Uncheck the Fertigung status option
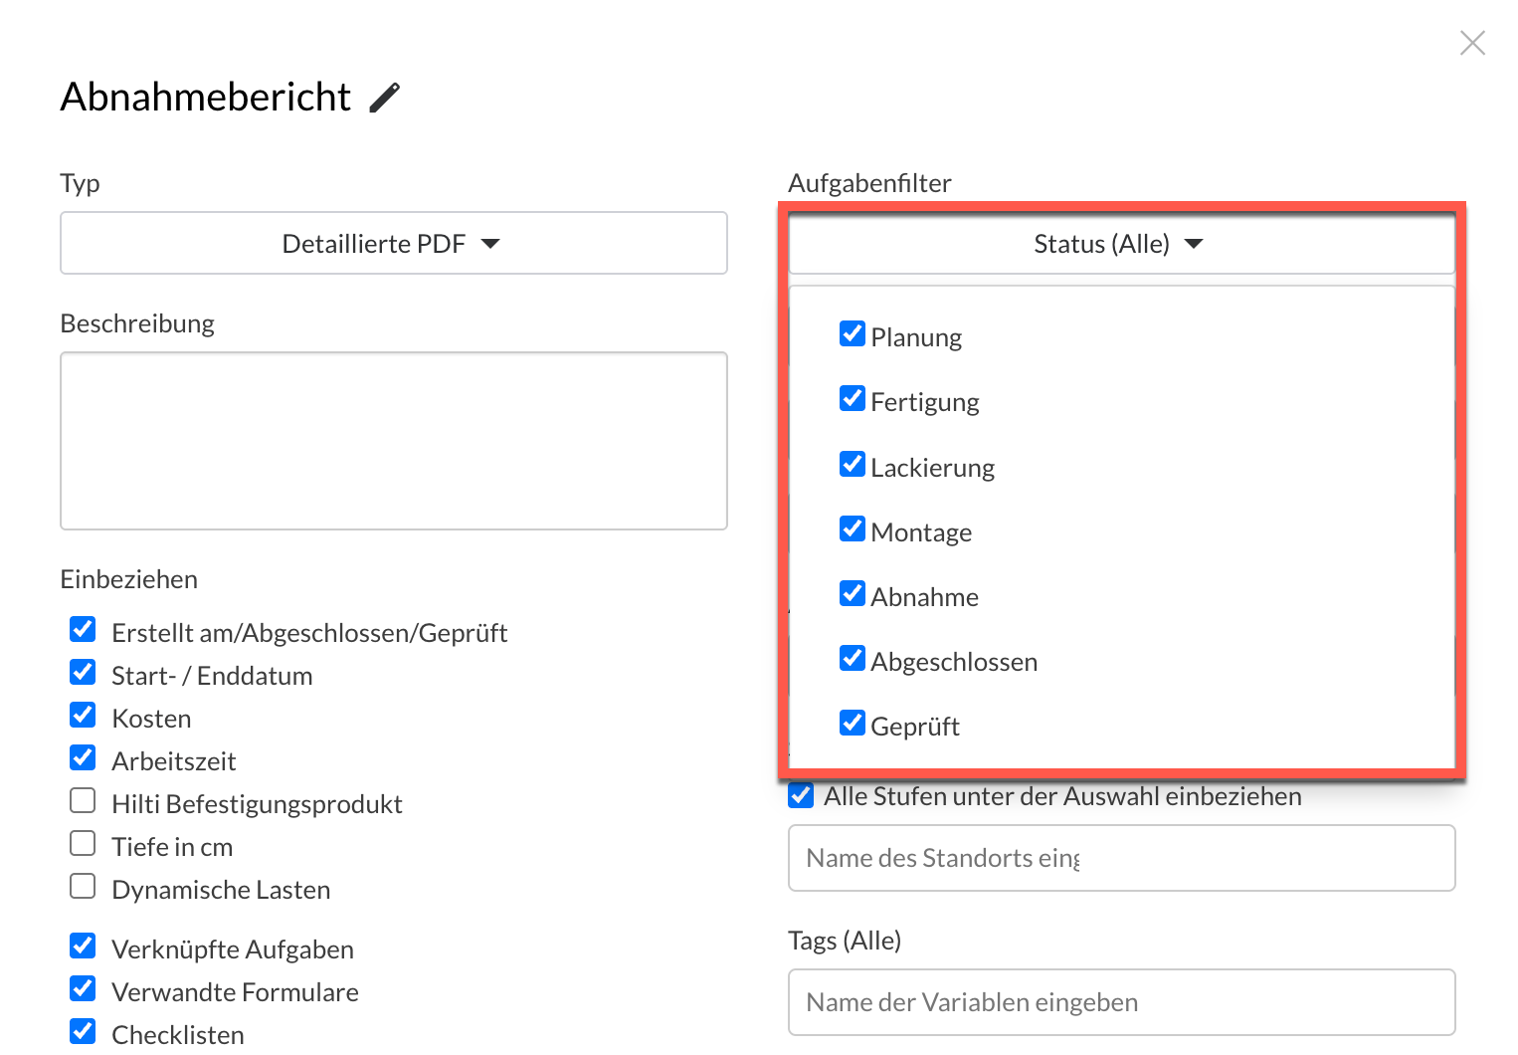 [x=853, y=399]
